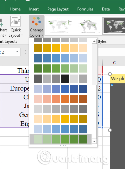Click the top gray row's darkest swatch
This screenshot has width=125, height=169.
pos(38,40)
